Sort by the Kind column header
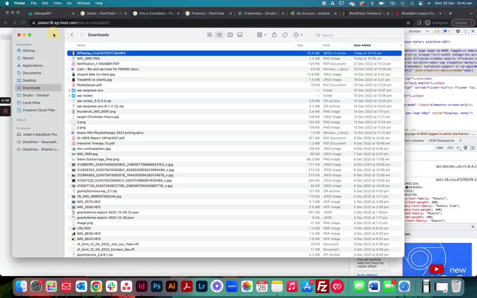 pyautogui.click(x=326, y=45)
